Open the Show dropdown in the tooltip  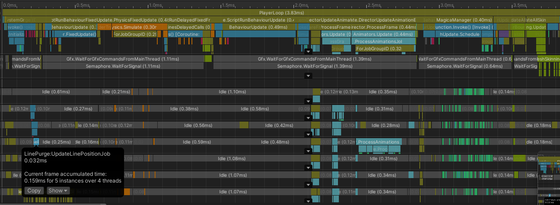[58, 191]
